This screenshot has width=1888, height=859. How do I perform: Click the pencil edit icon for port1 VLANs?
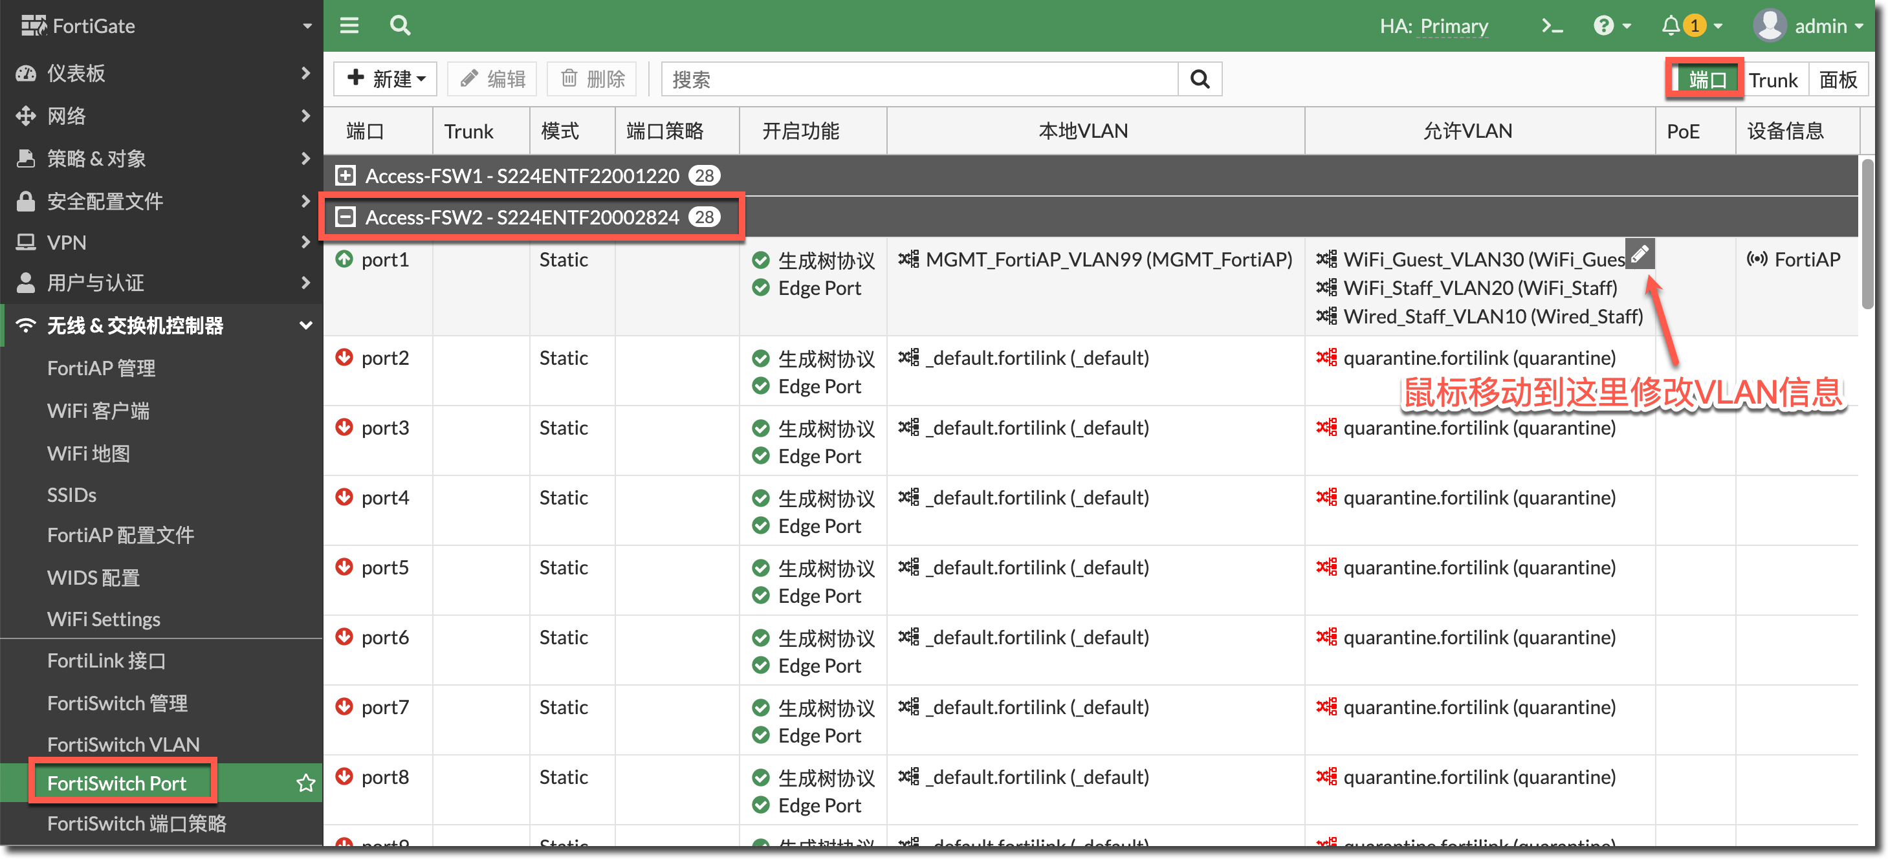[1640, 254]
